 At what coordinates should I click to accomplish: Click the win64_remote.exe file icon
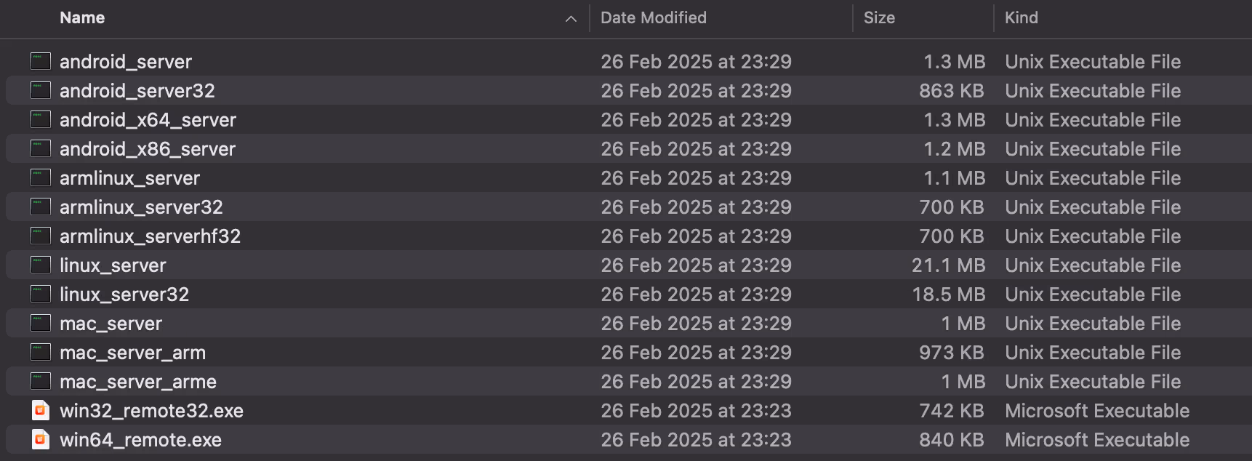pos(41,439)
